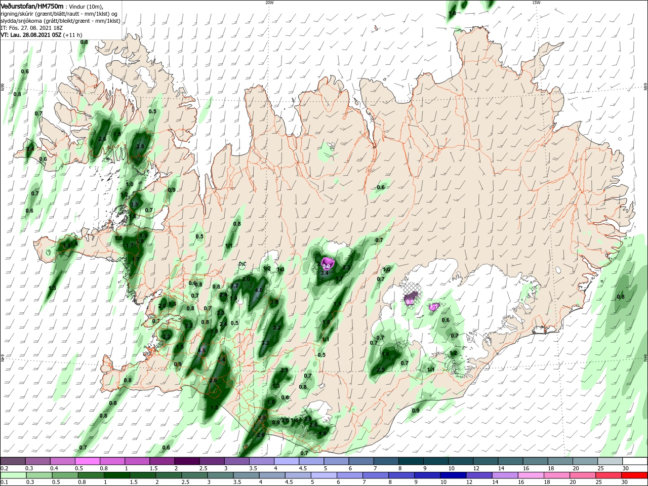Pick the 25 pale grey swatch in top legend row
Viewport: 648px width, 486px height.
pyautogui.click(x=611, y=461)
